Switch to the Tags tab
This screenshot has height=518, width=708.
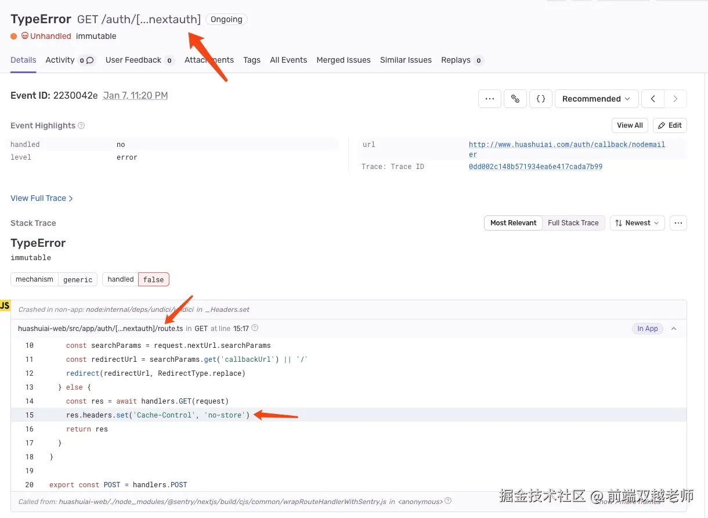pos(252,60)
